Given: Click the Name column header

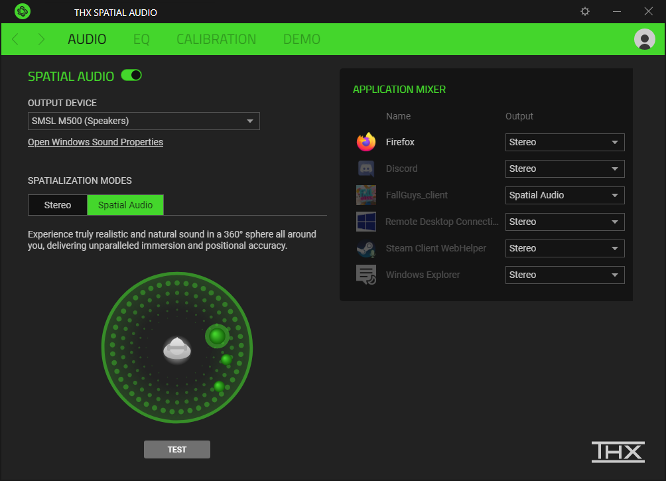Looking at the screenshot, I should [399, 116].
